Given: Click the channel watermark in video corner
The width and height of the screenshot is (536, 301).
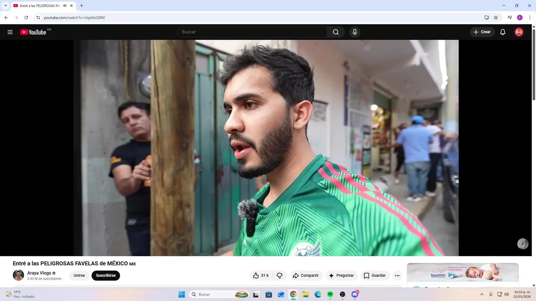Looking at the screenshot, I should click(x=523, y=244).
